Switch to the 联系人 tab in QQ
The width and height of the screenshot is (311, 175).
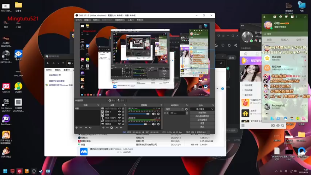click(x=285, y=40)
